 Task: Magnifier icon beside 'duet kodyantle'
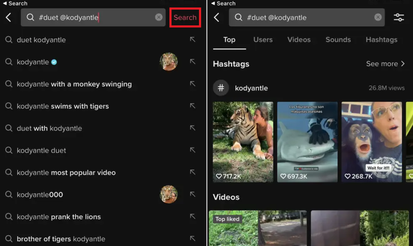(9, 40)
